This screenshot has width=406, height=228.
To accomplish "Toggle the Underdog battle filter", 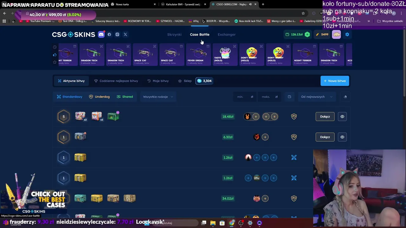I will click(x=99, y=97).
